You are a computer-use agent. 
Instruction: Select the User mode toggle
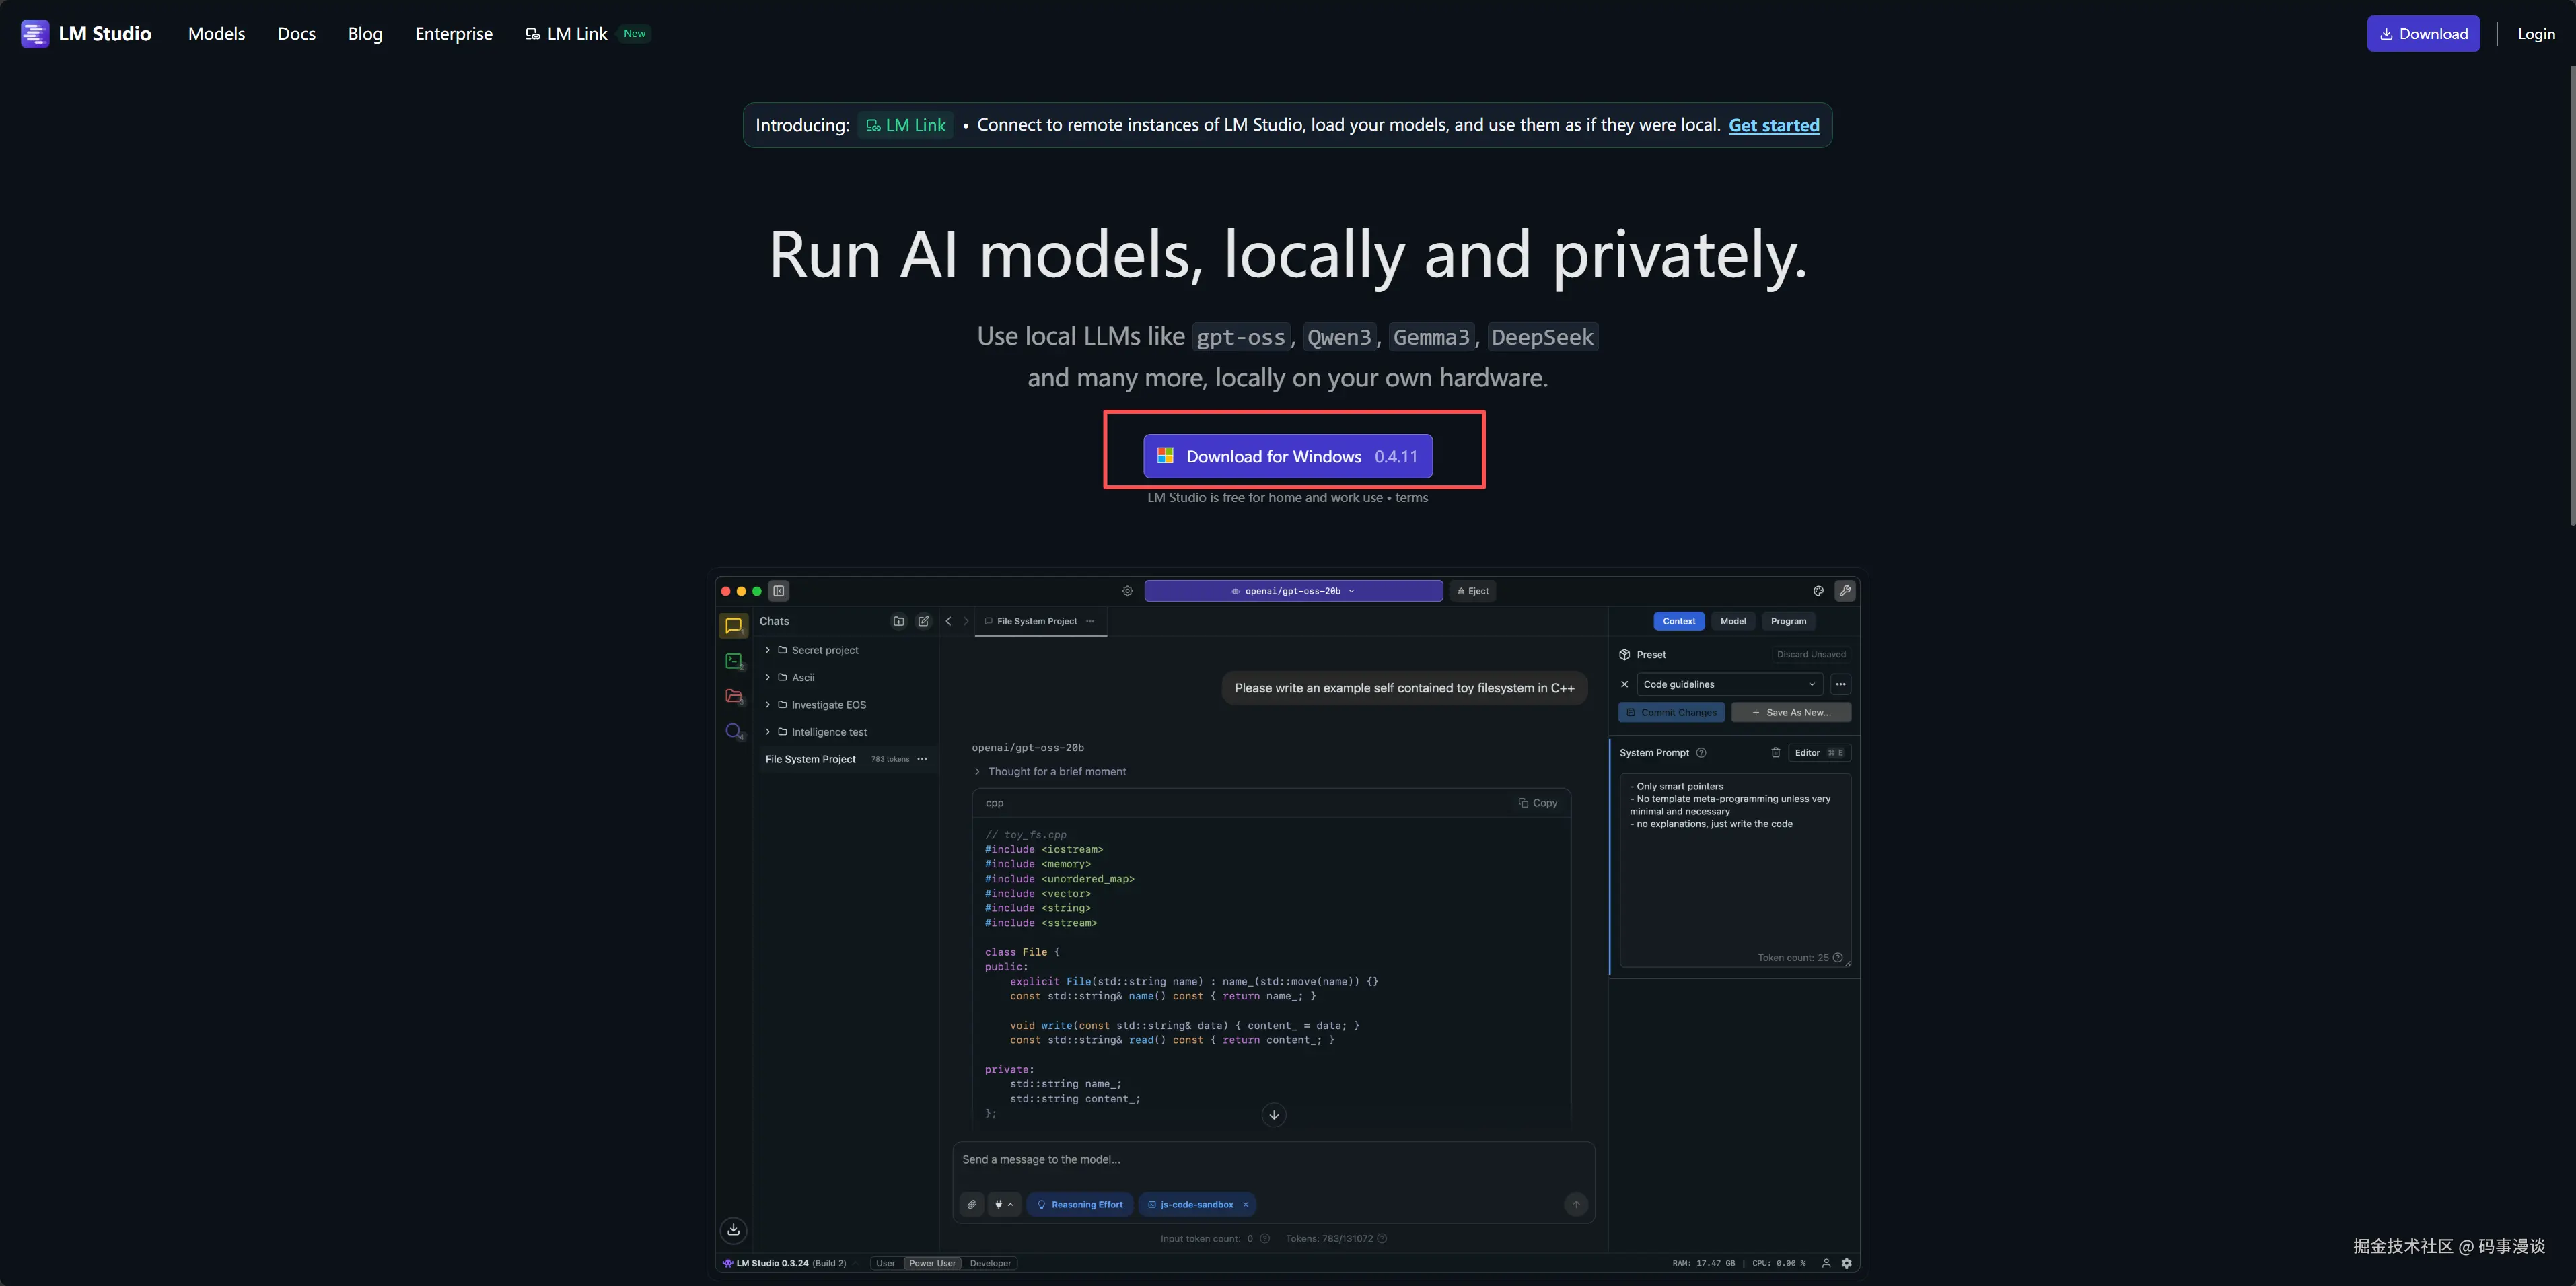pyautogui.click(x=885, y=1263)
